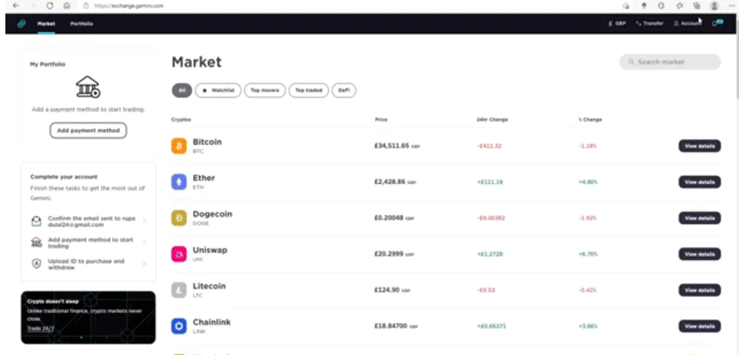Click the Chainlink blue icon
The width and height of the screenshot is (739, 355).
tap(179, 327)
